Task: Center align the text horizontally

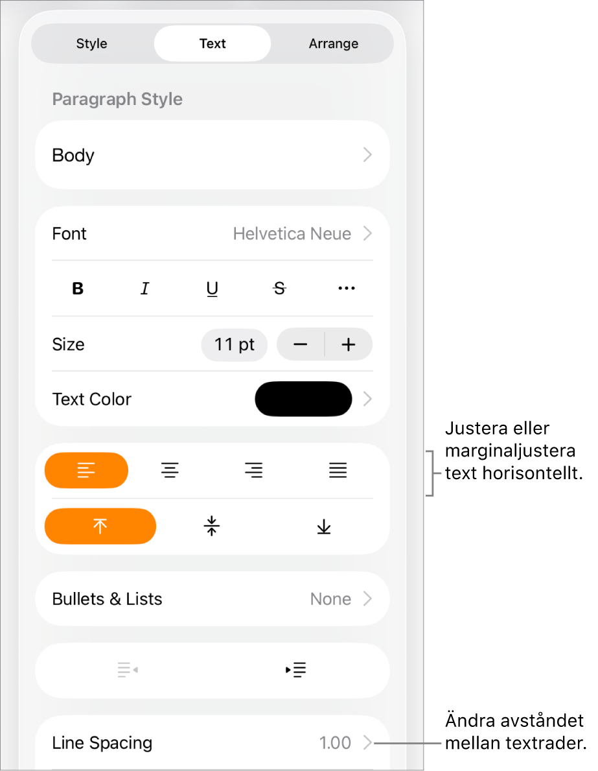Action: point(170,471)
